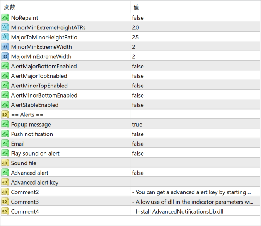The width and height of the screenshot is (261, 226).
Task: Click the Comment4 string icon
Action: [x=5, y=211]
